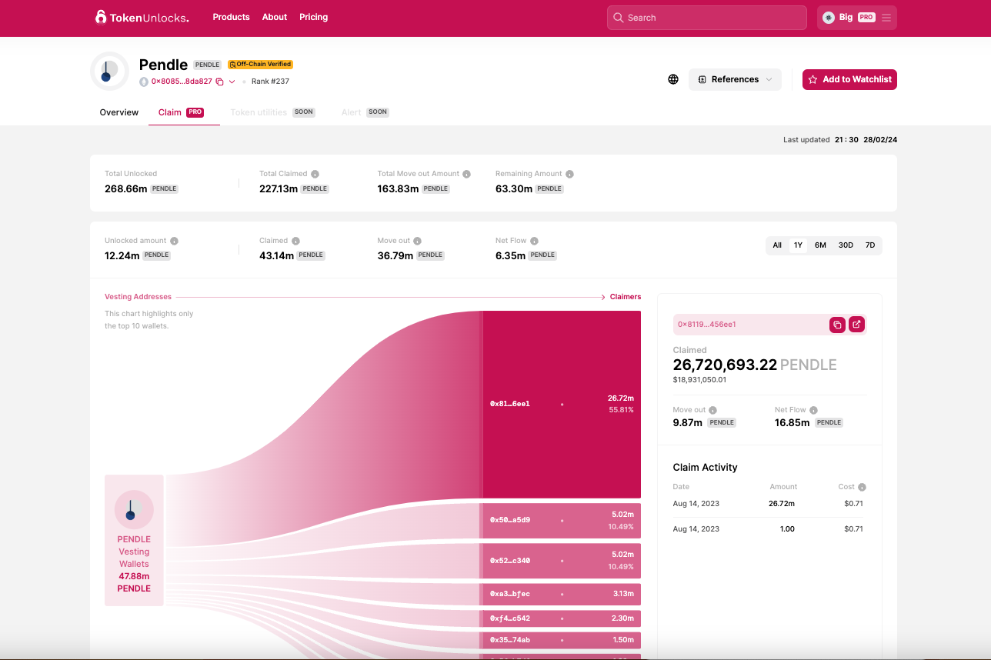
Task: Expand the contract address chevron dropdown
Action: [x=232, y=82]
